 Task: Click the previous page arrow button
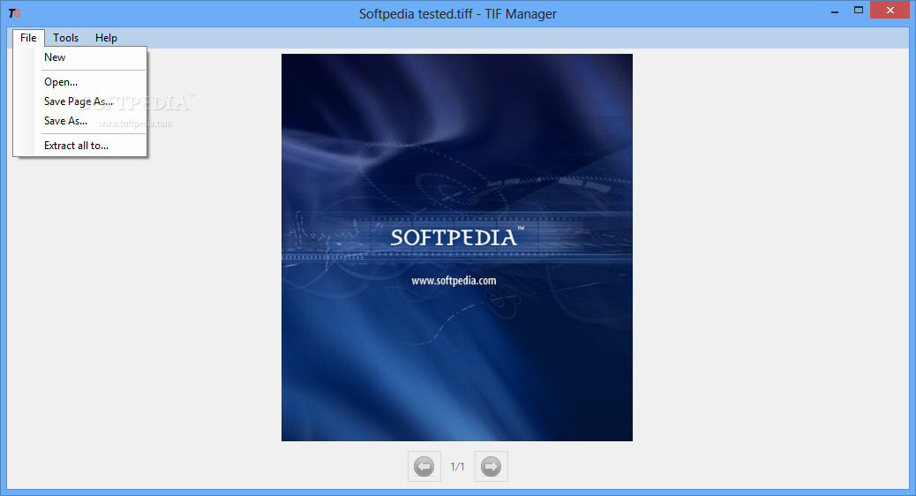424,466
